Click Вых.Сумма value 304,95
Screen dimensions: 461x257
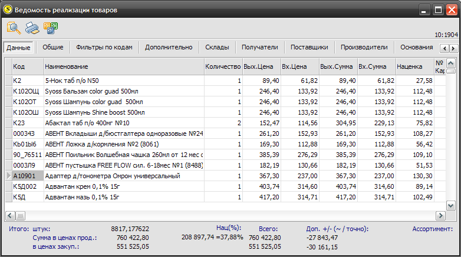338,123
